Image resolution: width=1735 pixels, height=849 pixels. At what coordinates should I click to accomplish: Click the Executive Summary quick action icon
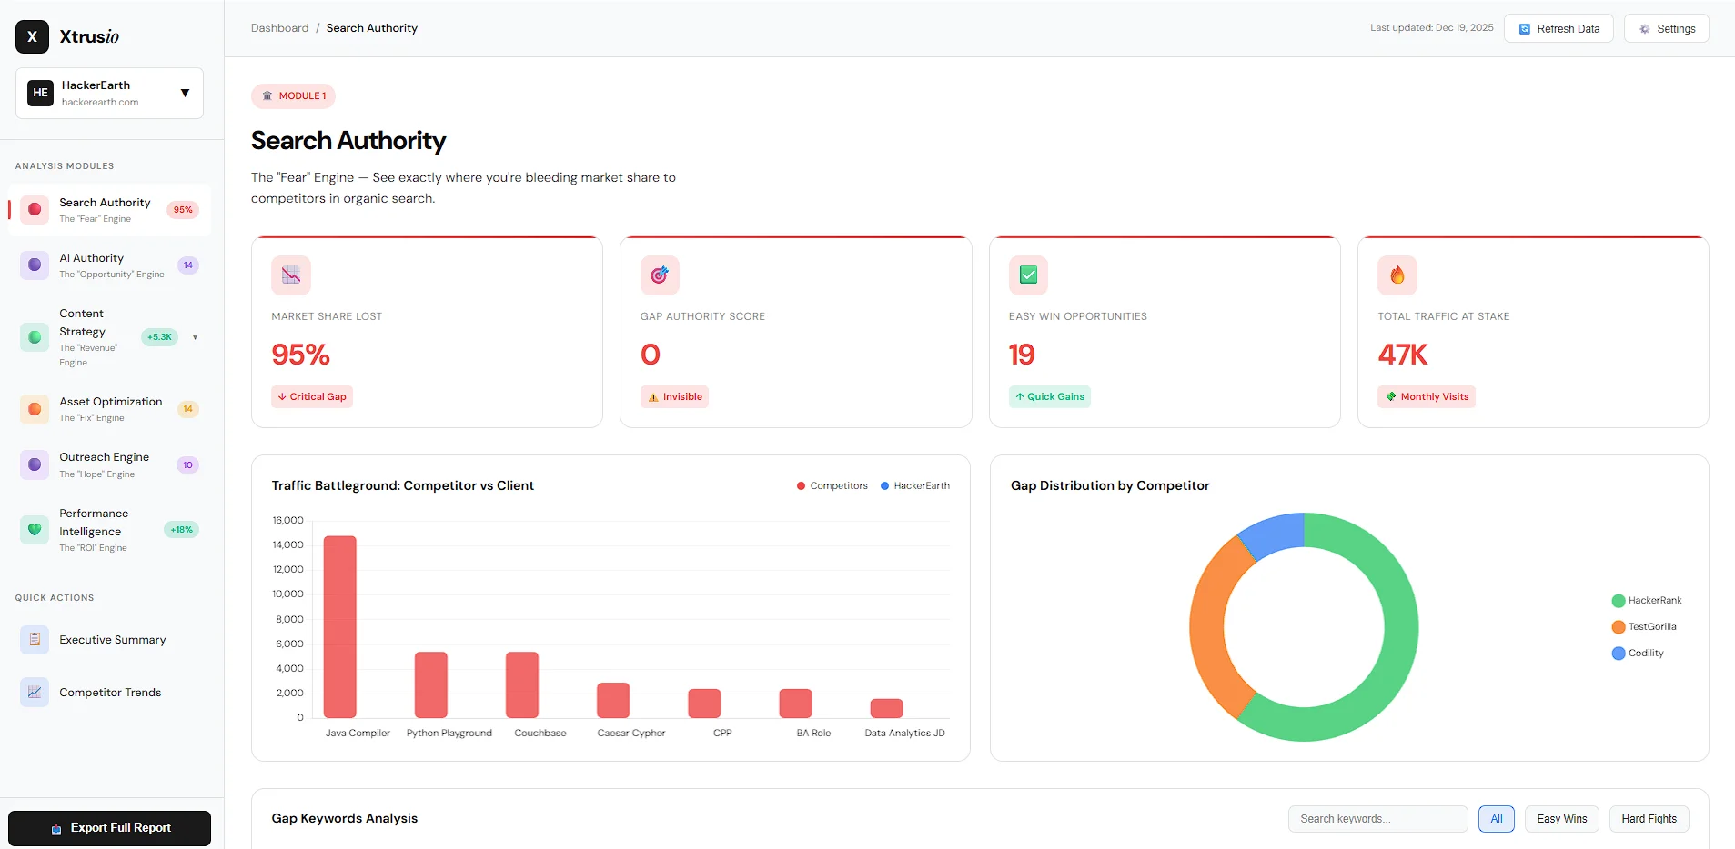click(35, 639)
